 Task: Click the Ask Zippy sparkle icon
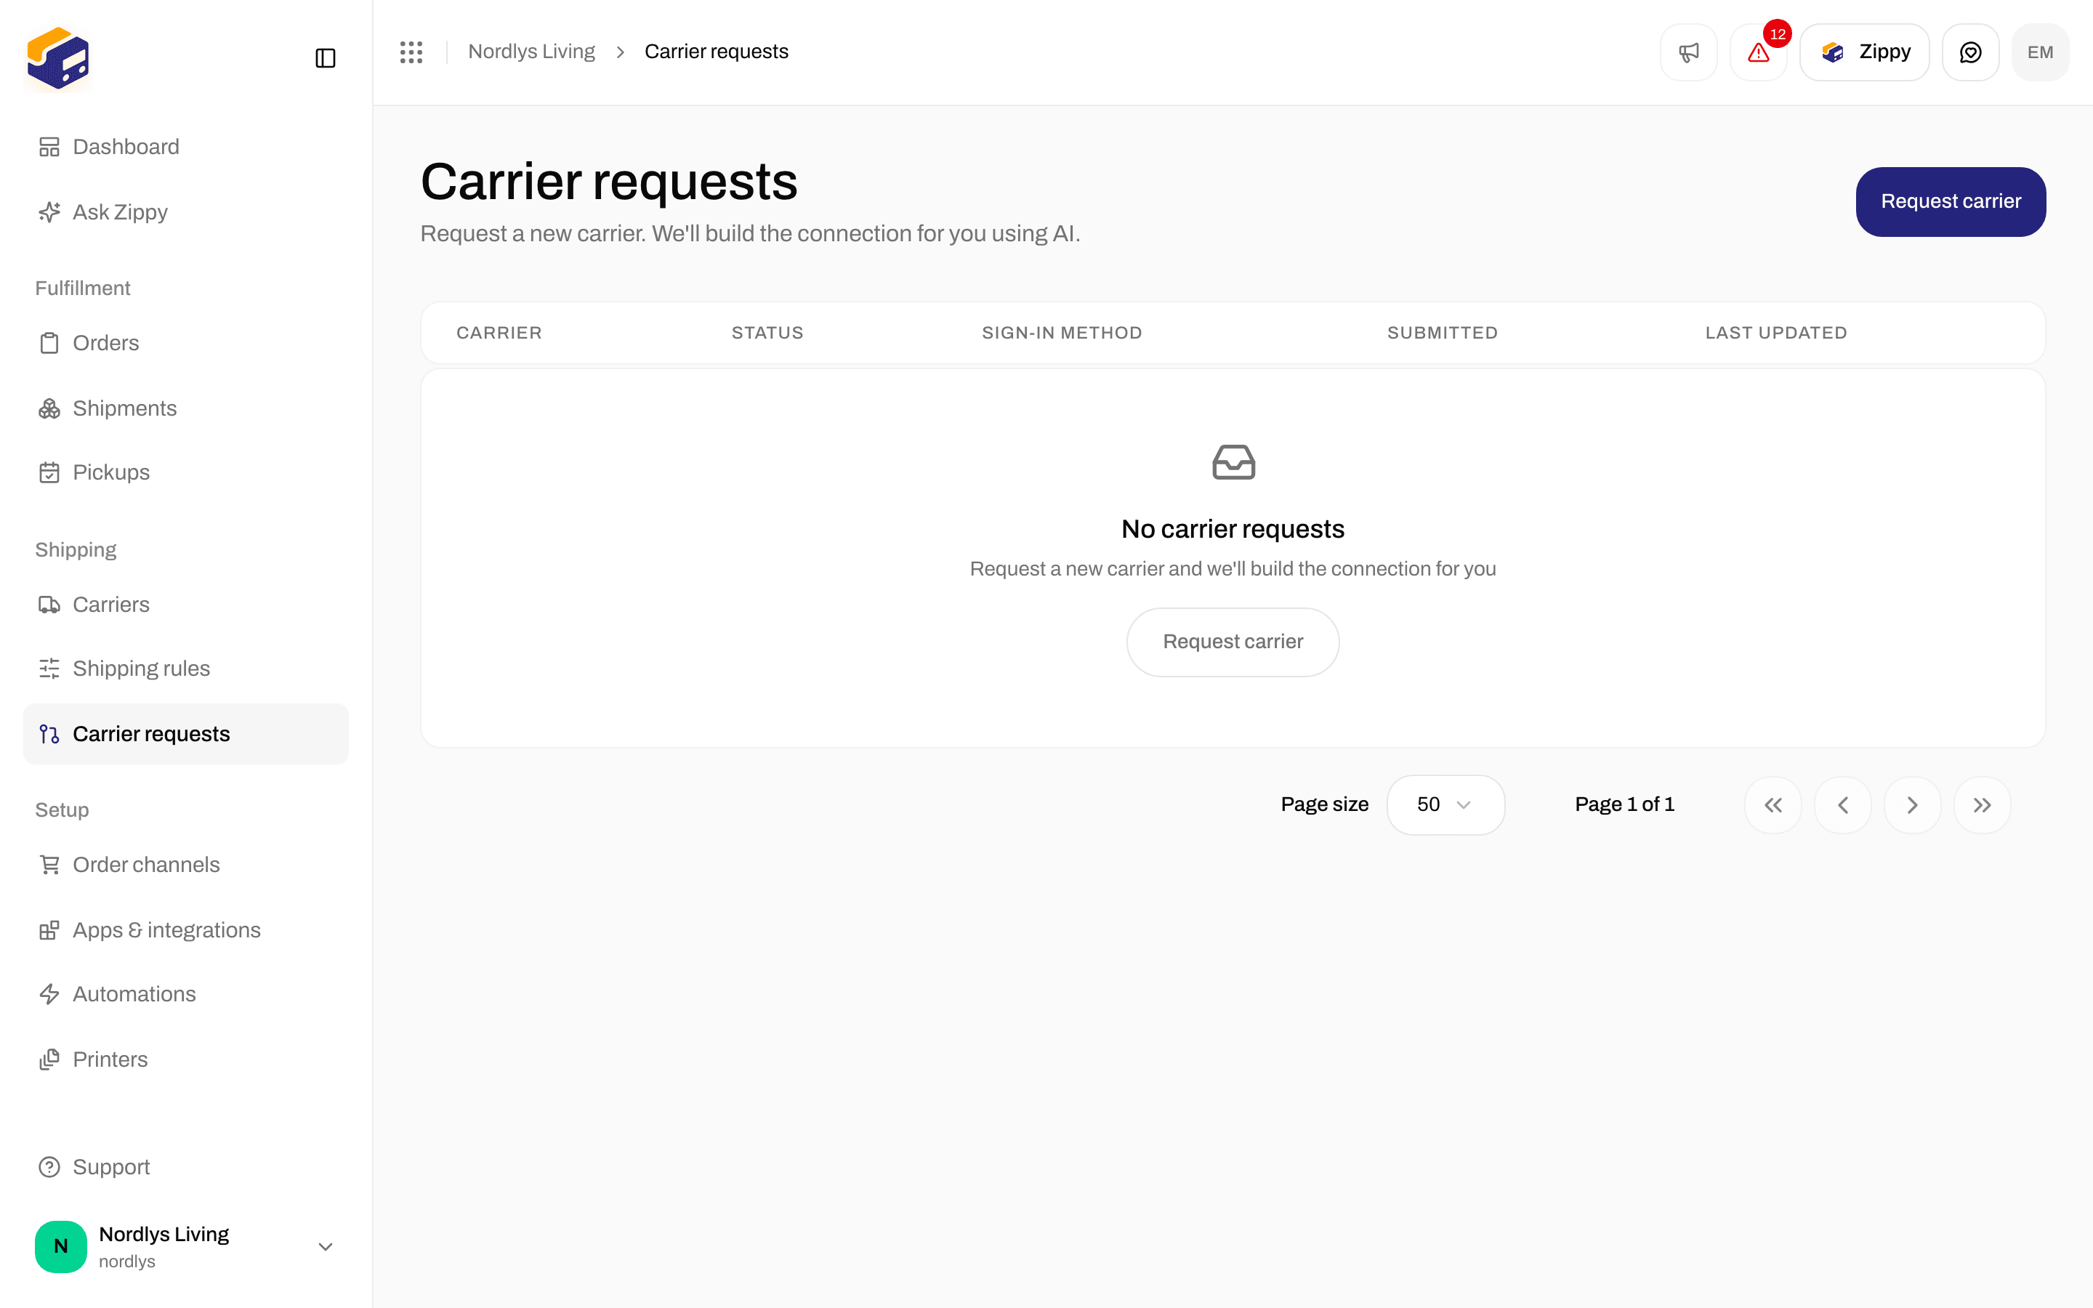pos(49,212)
